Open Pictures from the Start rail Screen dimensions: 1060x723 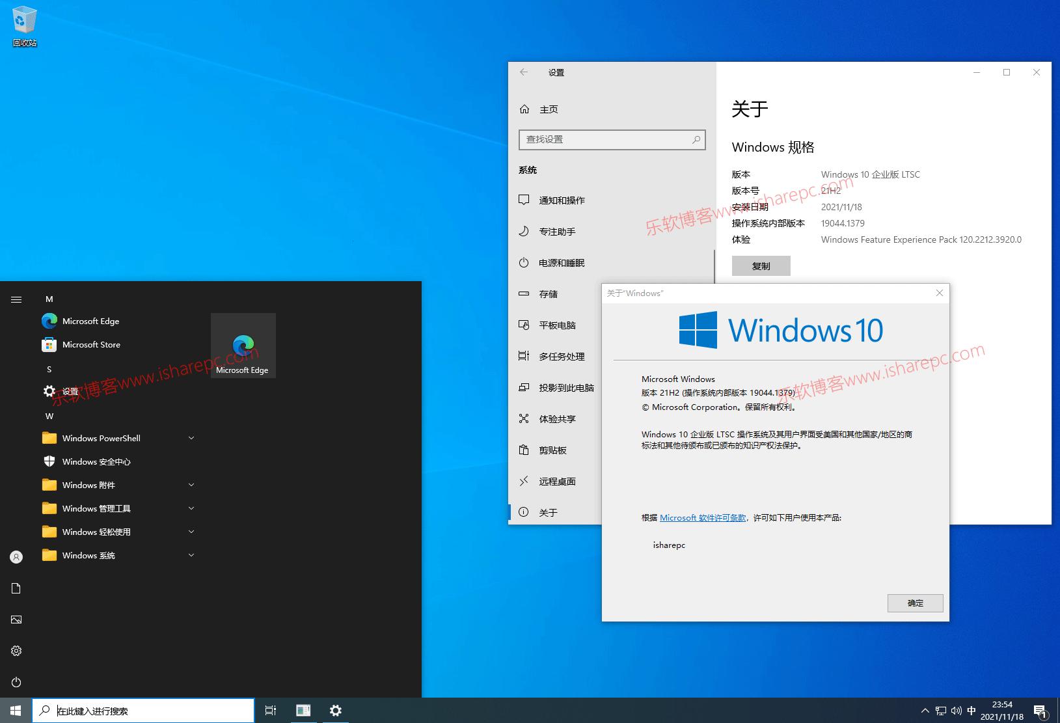(x=16, y=620)
